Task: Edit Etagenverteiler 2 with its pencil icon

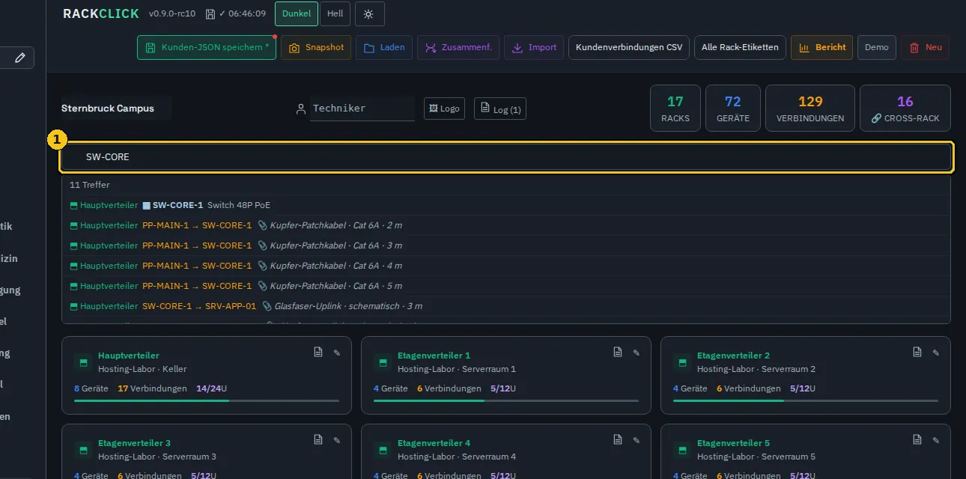Action: tap(936, 353)
